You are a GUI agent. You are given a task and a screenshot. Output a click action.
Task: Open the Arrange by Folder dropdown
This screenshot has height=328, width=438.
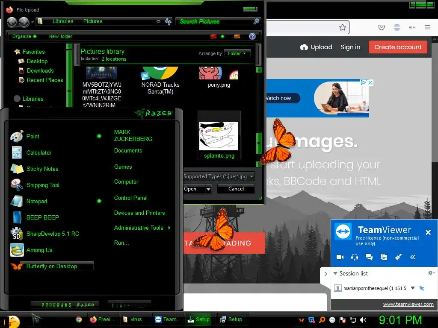point(237,53)
